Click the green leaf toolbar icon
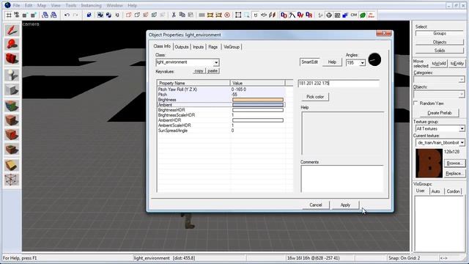 point(363,15)
